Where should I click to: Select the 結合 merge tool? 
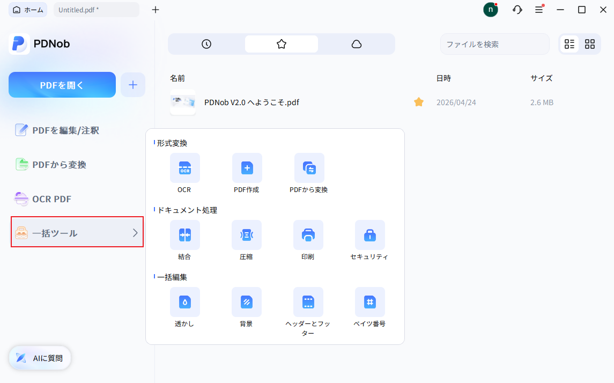(184, 235)
